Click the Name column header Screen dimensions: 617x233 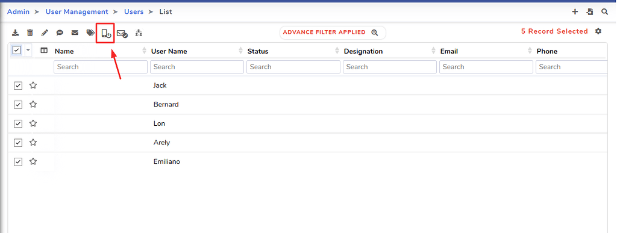[x=64, y=51]
